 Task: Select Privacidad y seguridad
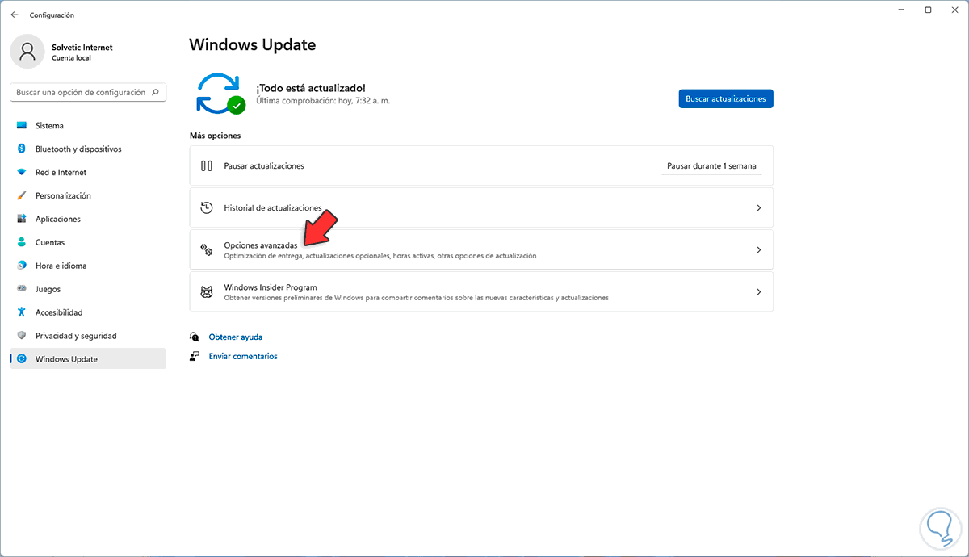click(x=88, y=336)
